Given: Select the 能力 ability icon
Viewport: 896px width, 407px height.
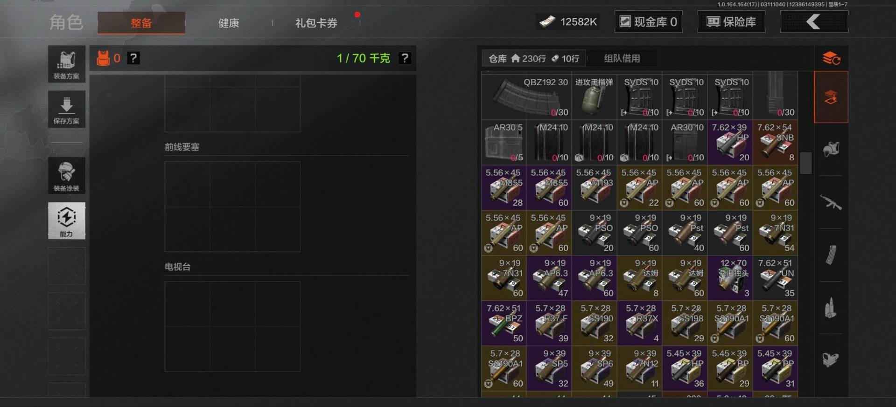Looking at the screenshot, I should tap(66, 221).
